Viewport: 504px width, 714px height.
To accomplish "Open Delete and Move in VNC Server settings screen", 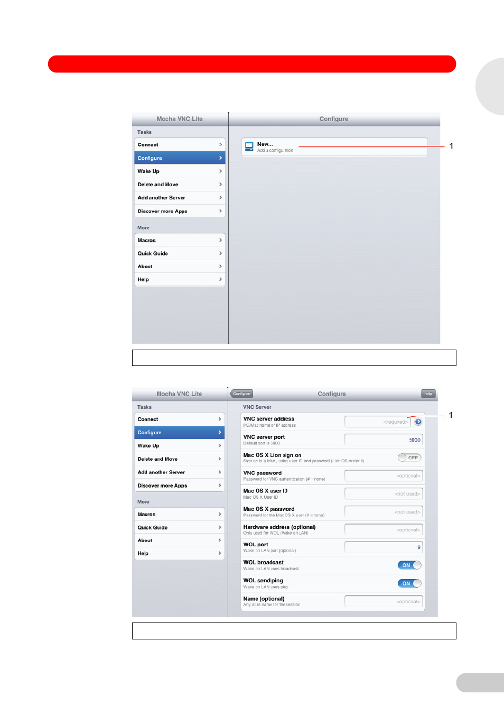I will point(180,459).
